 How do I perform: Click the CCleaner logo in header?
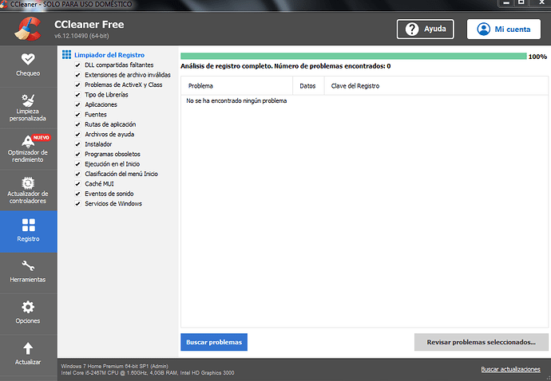(x=28, y=29)
